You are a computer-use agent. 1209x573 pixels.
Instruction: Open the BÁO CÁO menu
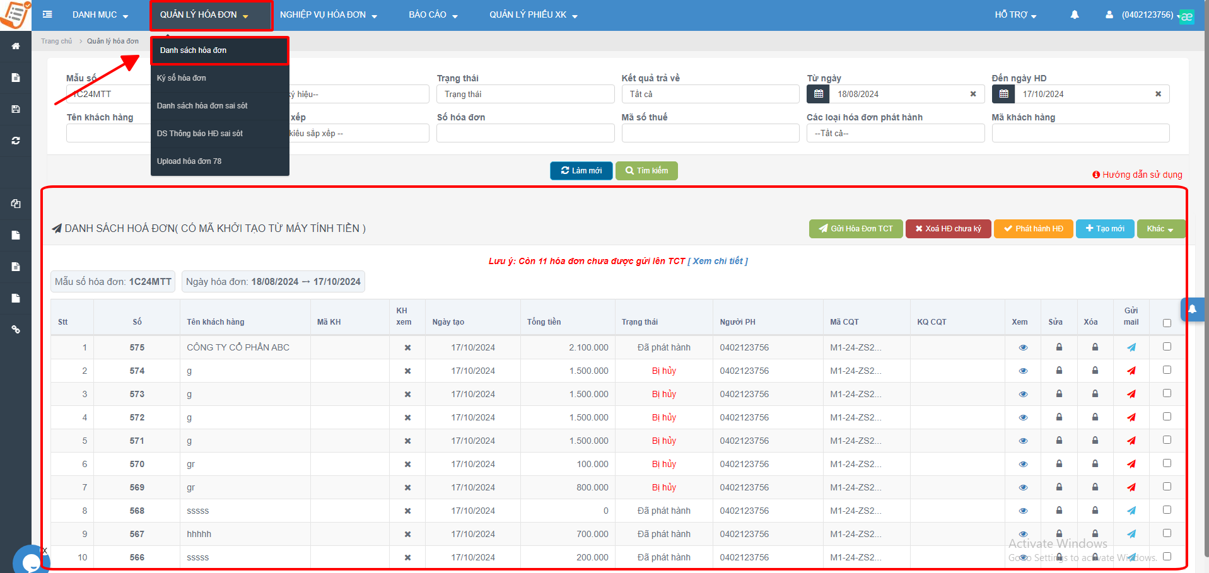pos(433,14)
